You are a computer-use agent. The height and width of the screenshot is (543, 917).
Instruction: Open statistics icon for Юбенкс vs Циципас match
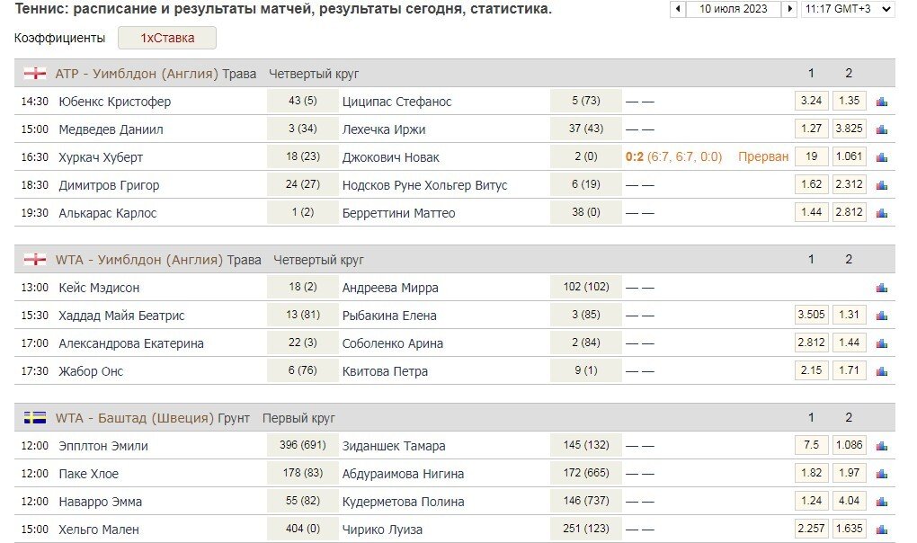881,102
